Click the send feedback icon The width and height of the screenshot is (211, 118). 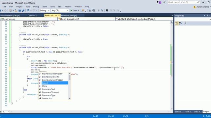[x=165, y=2]
